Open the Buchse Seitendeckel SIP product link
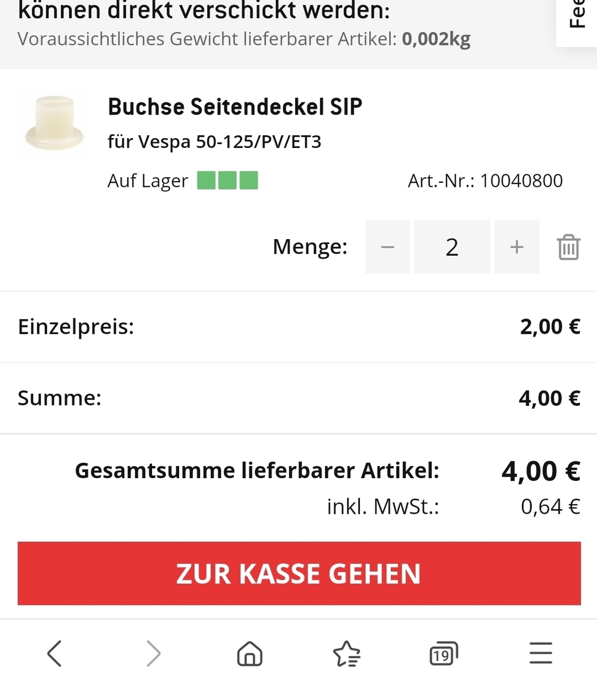This screenshot has width=597, height=688. coord(235,107)
